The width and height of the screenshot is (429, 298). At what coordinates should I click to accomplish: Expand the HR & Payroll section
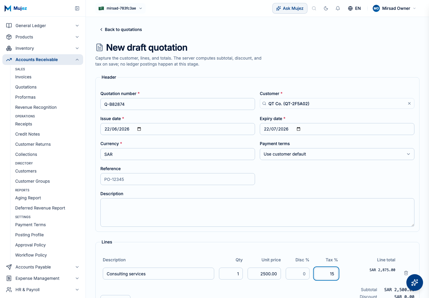click(77, 290)
